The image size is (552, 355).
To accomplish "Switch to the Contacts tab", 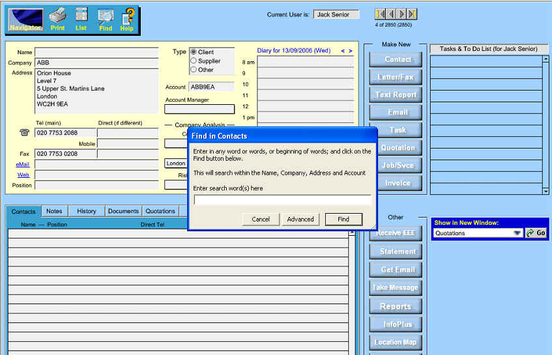I will tap(23, 212).
